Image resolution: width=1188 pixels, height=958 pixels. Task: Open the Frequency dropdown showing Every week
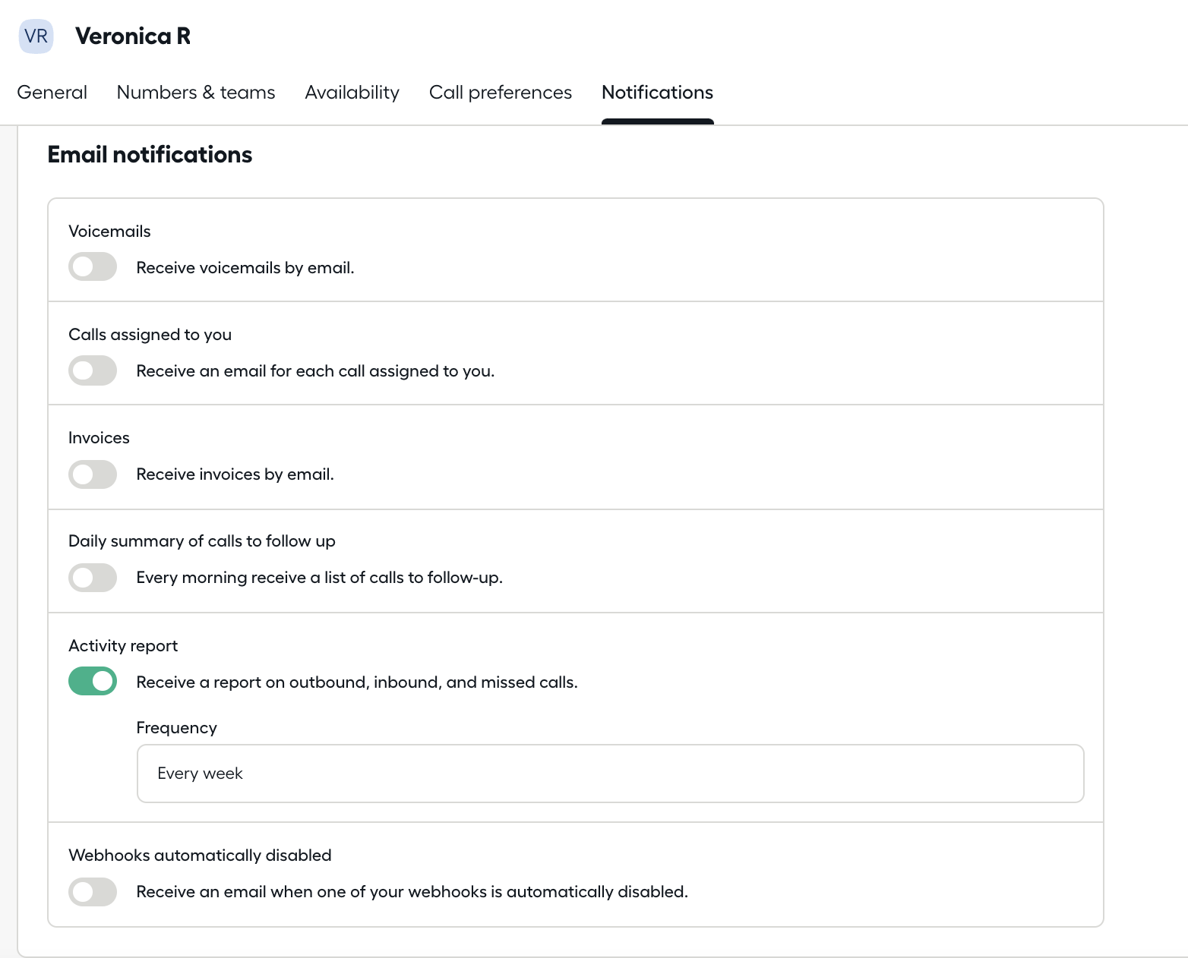point(610,774)
